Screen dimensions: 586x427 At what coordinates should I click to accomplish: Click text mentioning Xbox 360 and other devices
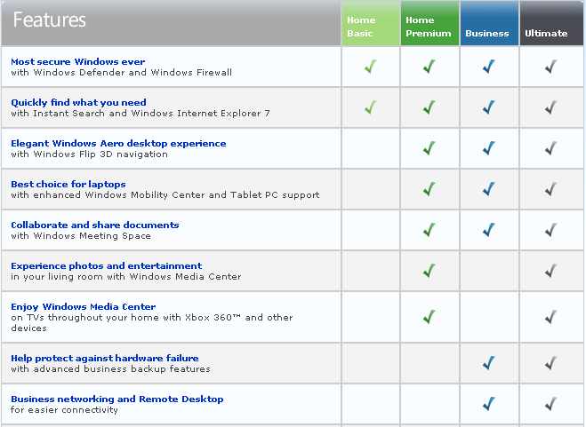pyautogui.click(x=152, y=323)
